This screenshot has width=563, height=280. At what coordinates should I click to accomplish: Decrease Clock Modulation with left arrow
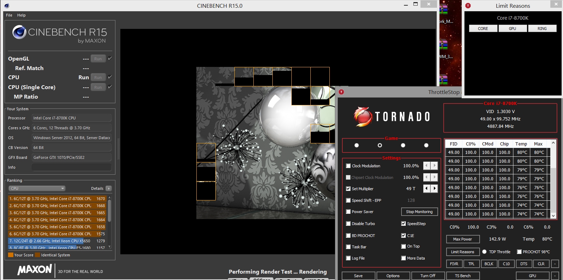(426, 166)
